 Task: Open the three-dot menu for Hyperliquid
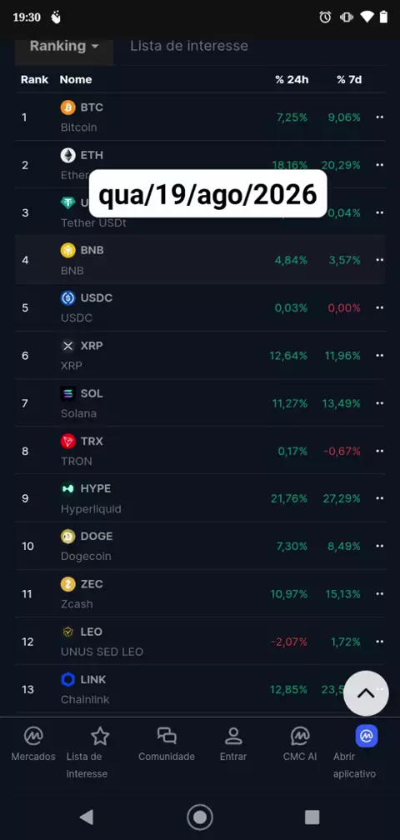click(x=380, y=498)
